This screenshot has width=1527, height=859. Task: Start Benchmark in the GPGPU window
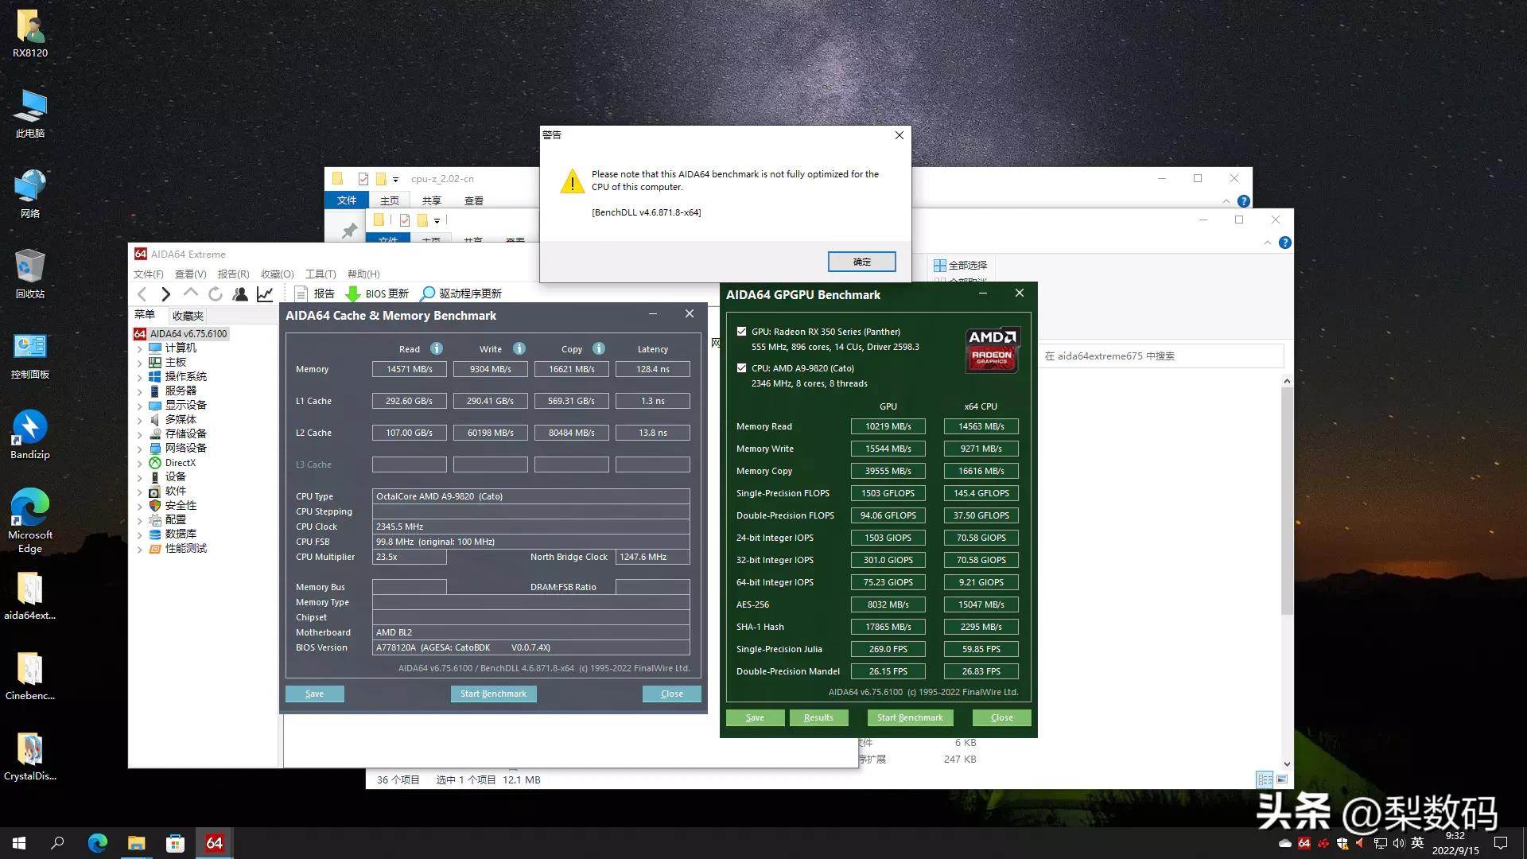(x=909, y=717)
